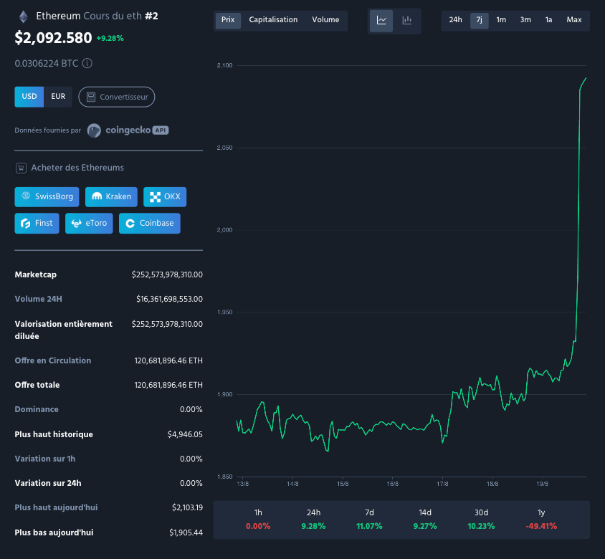
Task: Click the CoinGecko API badge
Action: 161,130
